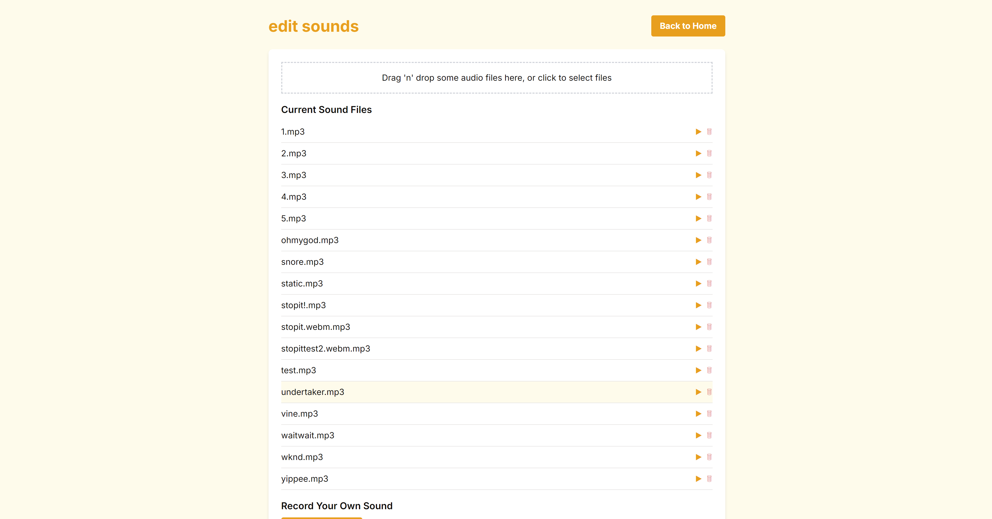Play the stopit.webm.mp3 sound
The width and height of the screenshot is (992, 519).
click(698, 327)
